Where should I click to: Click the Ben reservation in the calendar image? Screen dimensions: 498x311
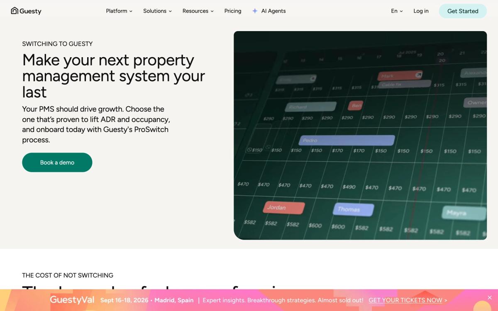tap(356, 105)
